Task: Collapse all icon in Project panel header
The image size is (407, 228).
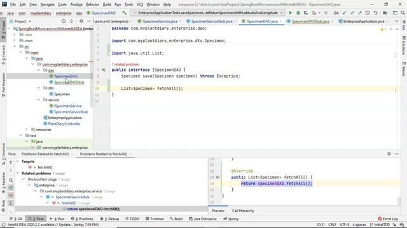Action: click(x=72, y=21)
